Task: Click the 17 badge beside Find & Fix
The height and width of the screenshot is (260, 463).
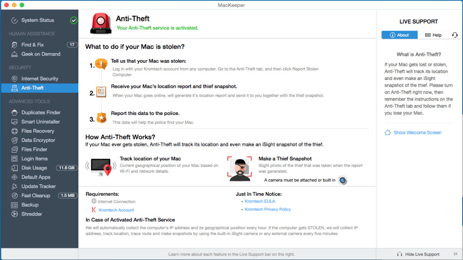Action: coord(72,45)
